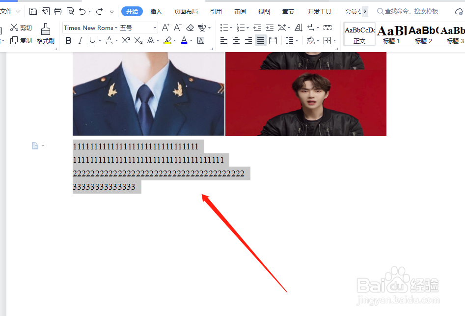
Task: Open the line spacing dropdown
Action: (297, 40)
